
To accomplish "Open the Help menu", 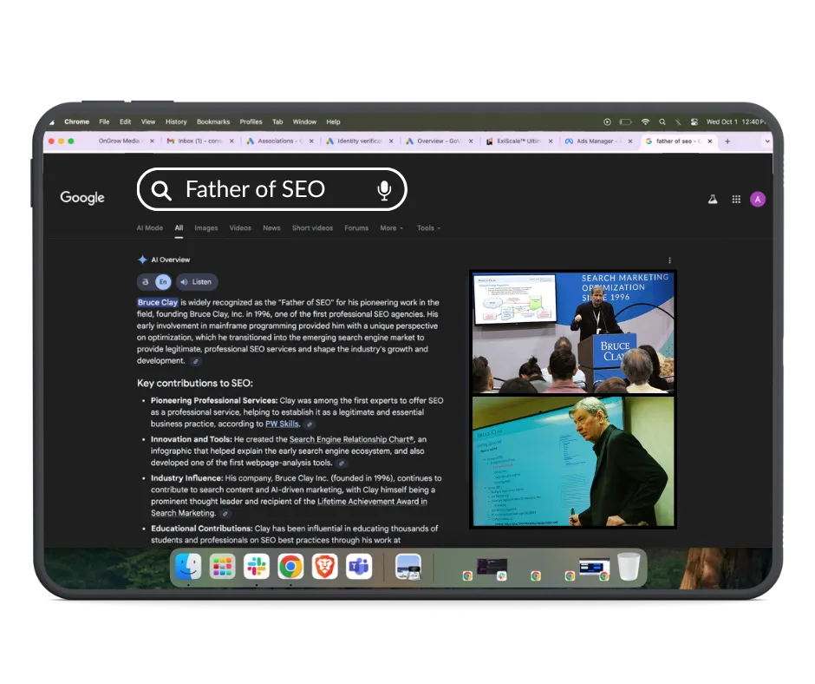I will click(x=333, y=122).
